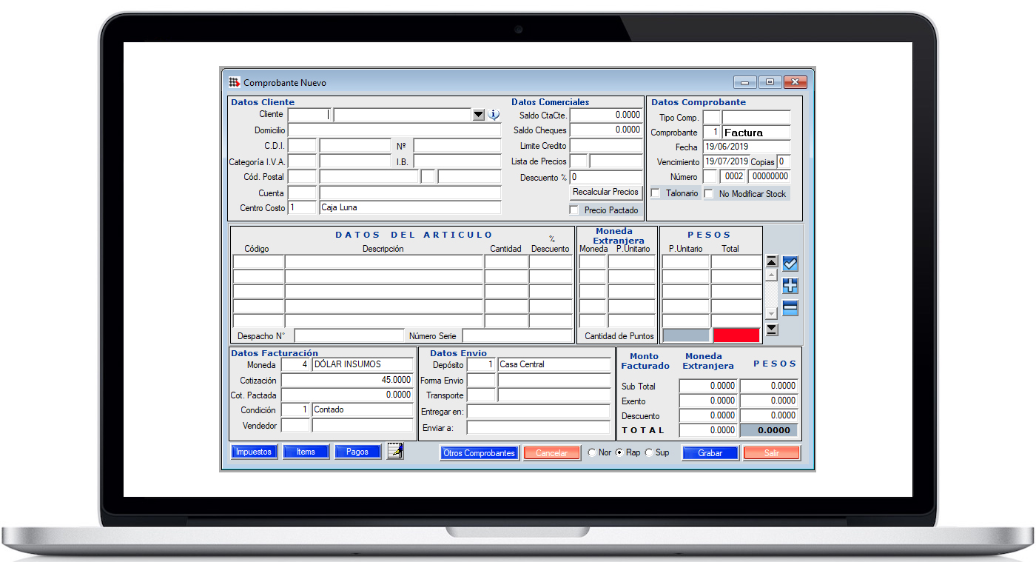Click the Comprobante Nuevo window icon
The width and height of the screenshot is (1036, 562).
pos(234,83)
